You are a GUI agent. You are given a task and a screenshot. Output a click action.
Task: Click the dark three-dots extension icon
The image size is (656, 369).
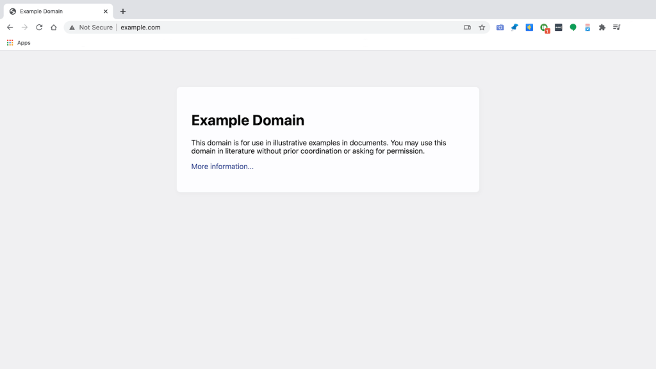[x=559, y=28]
